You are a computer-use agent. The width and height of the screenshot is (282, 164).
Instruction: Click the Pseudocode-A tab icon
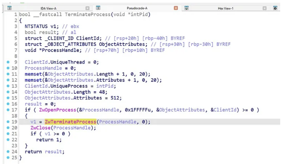[x=98, y=8]
